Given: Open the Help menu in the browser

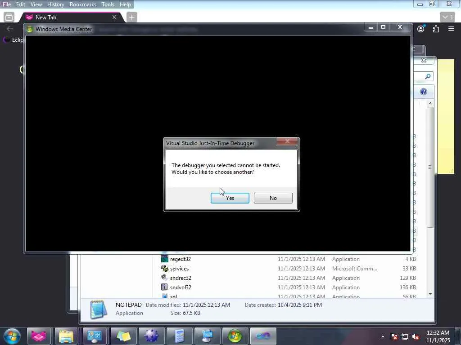Looking at the screenshot, I should [x=125, y=4].
